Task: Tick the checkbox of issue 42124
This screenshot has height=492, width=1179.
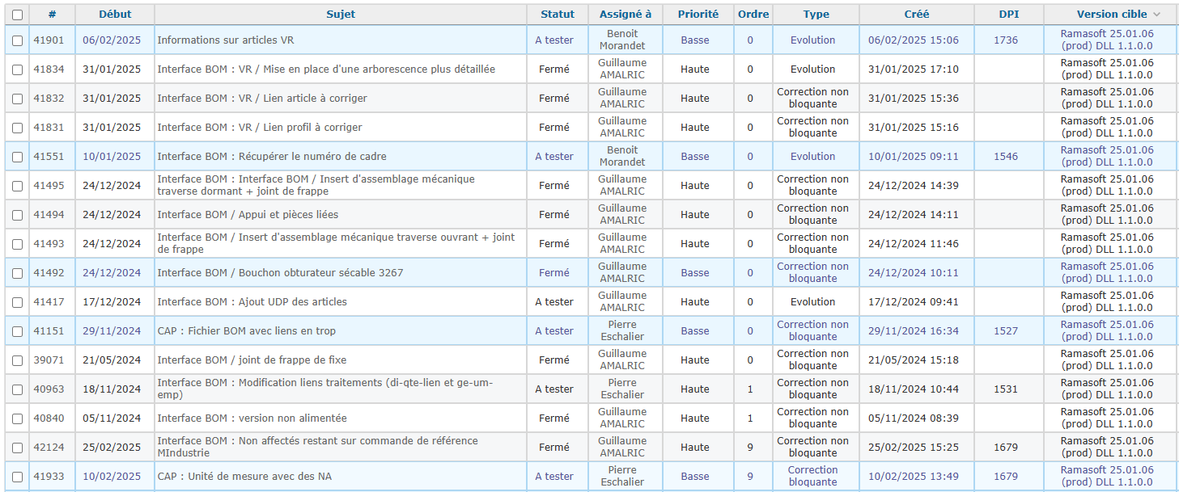Action: [x=17, y=448]
